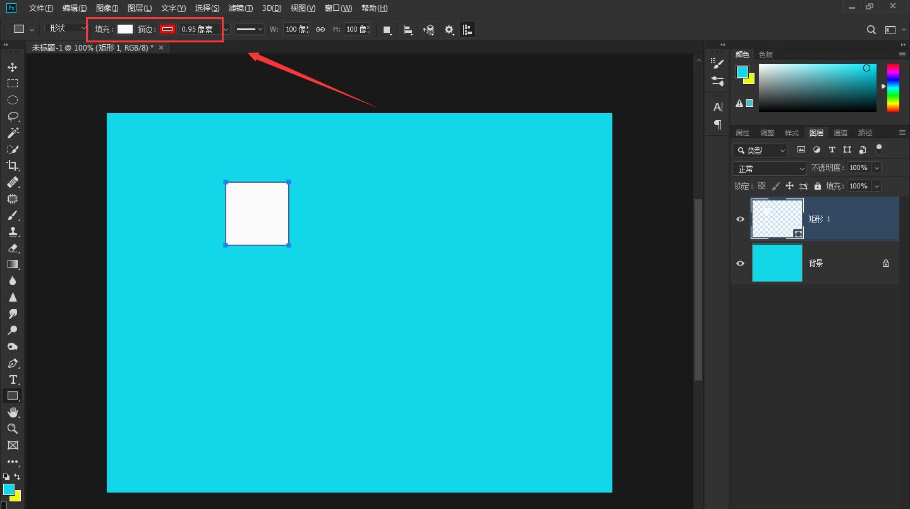Image resolution: width=910 pixels, height=509 pixels.
Task: Open the 滤镜 menu
Action: pyautogui.click(x=240, y=8)
